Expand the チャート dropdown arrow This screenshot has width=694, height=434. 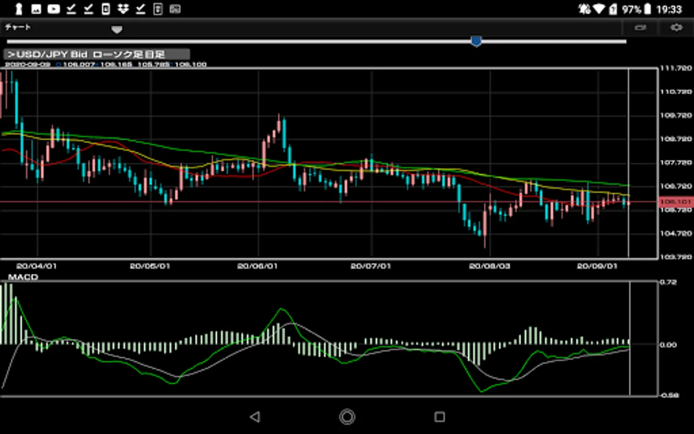coord(117,29)
